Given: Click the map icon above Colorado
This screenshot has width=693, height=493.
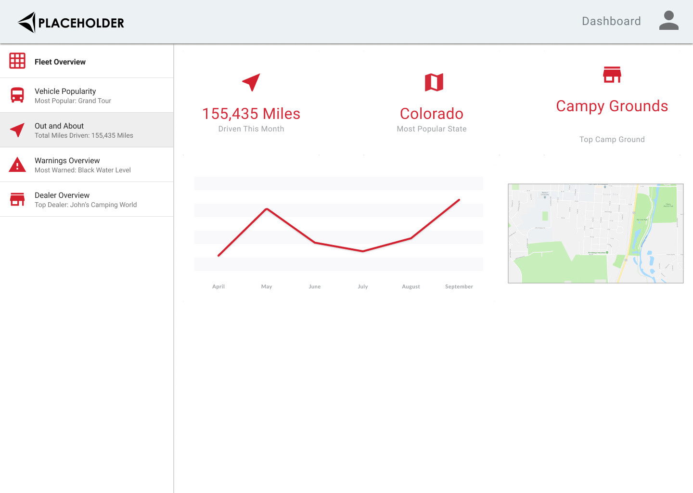Looking at the screenshot, I should point(434,82).
